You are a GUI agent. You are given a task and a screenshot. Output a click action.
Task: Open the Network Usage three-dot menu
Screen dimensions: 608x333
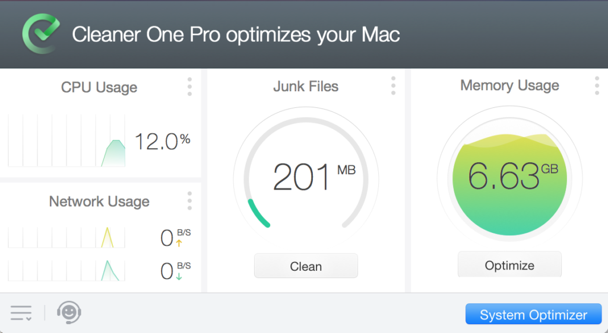pyautogui.click(x=189, y=200)
